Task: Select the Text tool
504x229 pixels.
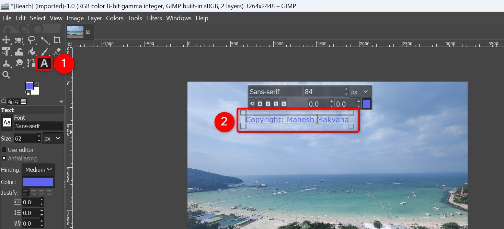Action: coord(44,64)
